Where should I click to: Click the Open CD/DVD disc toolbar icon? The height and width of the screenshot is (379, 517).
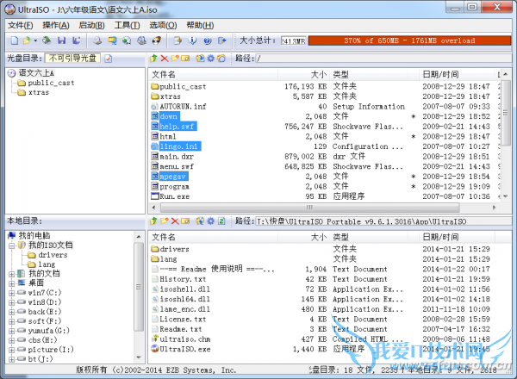click(x=47, y=40)
